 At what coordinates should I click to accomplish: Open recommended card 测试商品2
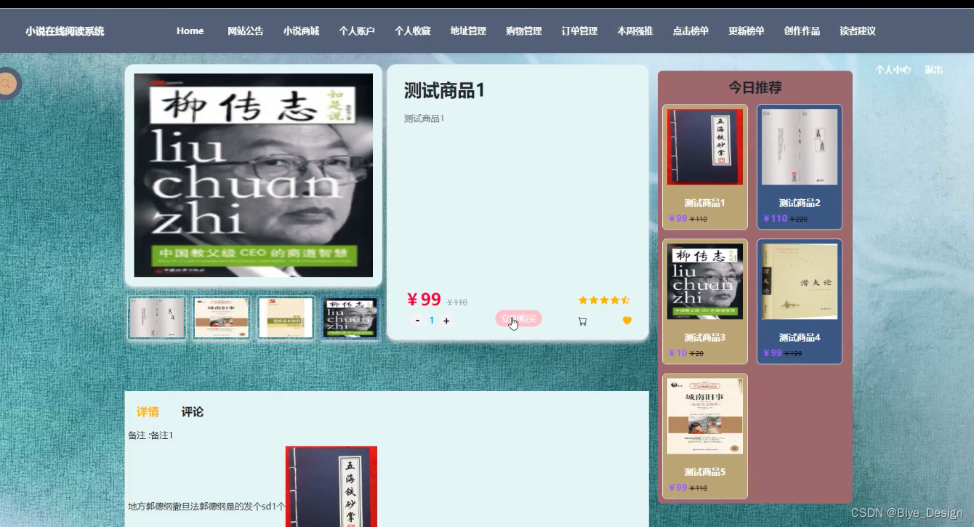(800, 167)
